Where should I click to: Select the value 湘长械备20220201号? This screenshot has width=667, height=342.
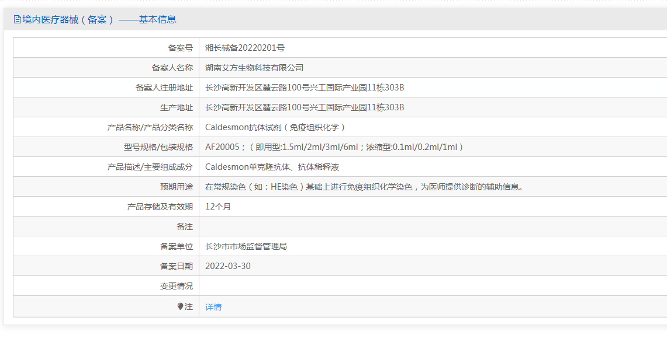(244, 48)
